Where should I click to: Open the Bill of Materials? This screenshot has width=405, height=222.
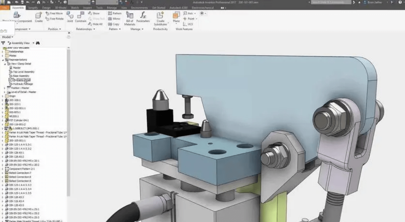click(130, 16)
